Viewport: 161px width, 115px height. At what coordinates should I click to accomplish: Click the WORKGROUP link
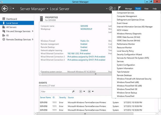[86, 29]
